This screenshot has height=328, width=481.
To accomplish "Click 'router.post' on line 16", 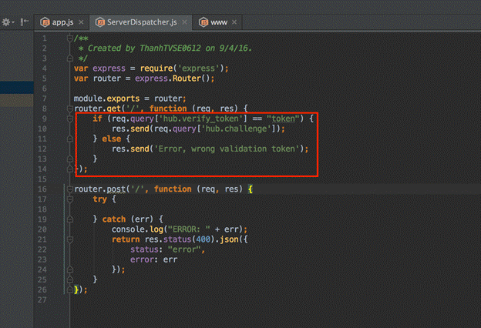I will [x=100, y=189].
